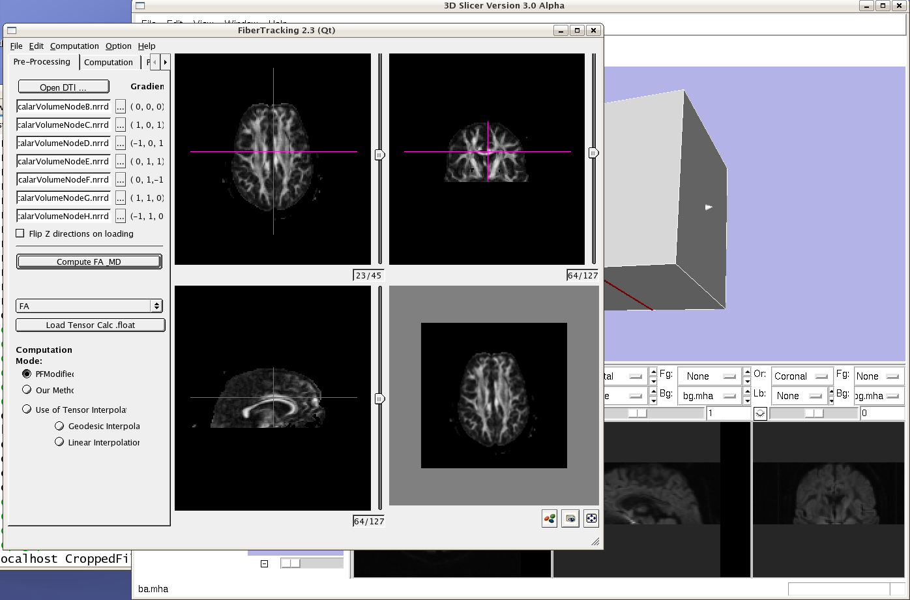
Task: Click the calarVolumeNodeC.nrrd filename field
Action: tap(63, 125)
